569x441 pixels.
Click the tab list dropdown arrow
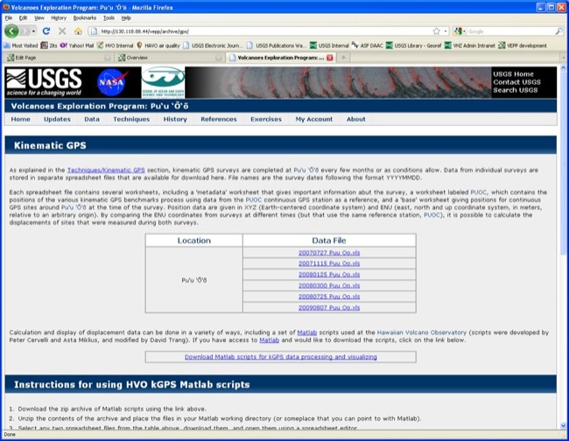pos(564,58)
